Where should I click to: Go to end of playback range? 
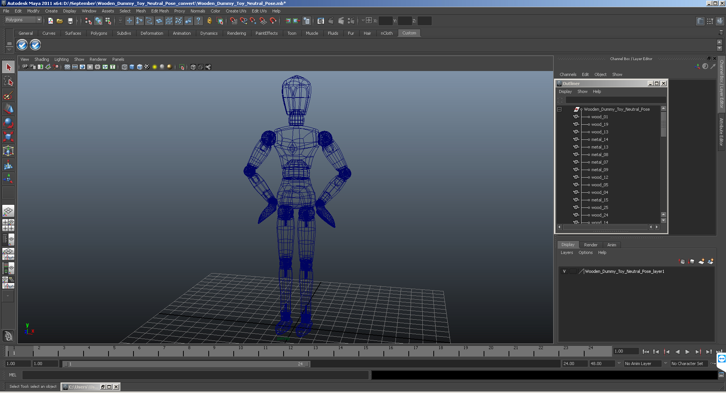[719, 352]
